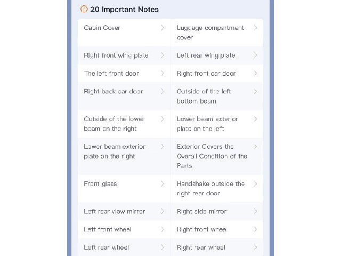Open Outside of the left bottom beam

click(x=217, y=96)
